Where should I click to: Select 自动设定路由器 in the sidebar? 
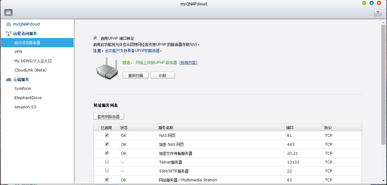point(37,43)
